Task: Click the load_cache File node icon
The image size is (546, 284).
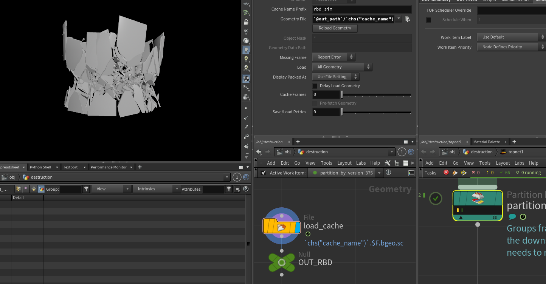Action: (282, 226)
